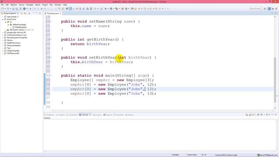Screen dimensions: 279x157
Task: Open the File menu
Action: pos(2,5)
